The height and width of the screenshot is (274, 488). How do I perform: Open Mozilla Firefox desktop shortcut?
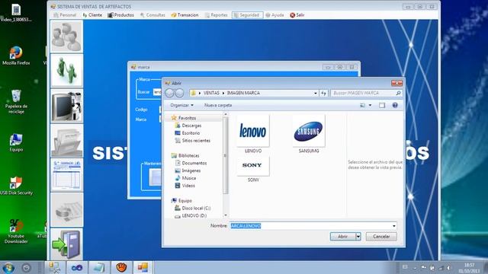(16, 56)
